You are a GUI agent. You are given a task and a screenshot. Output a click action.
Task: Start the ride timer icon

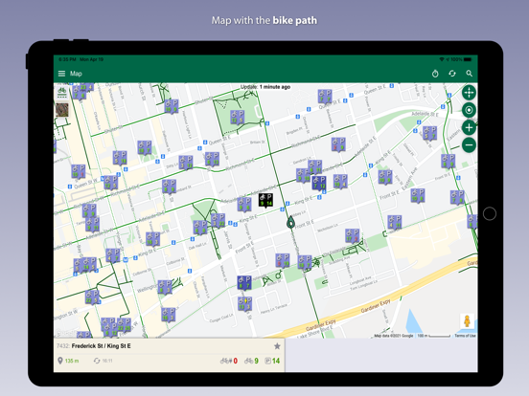coord(435,74)
